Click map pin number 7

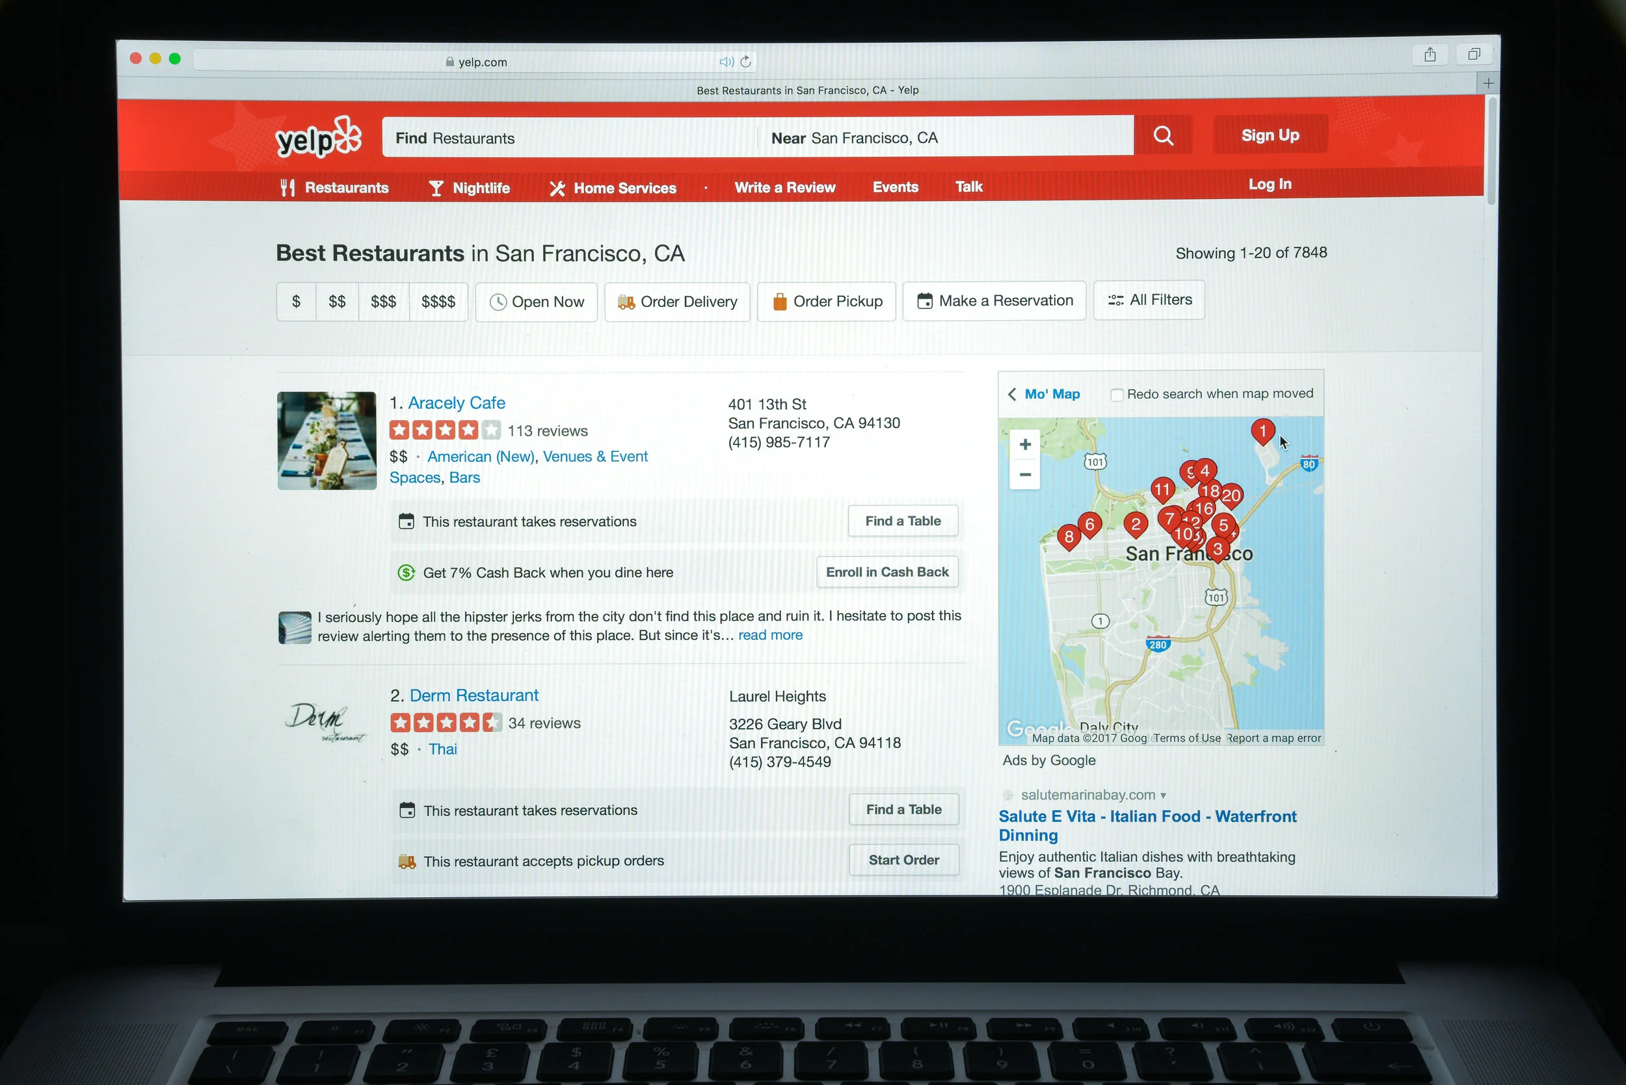[1169, 518]
